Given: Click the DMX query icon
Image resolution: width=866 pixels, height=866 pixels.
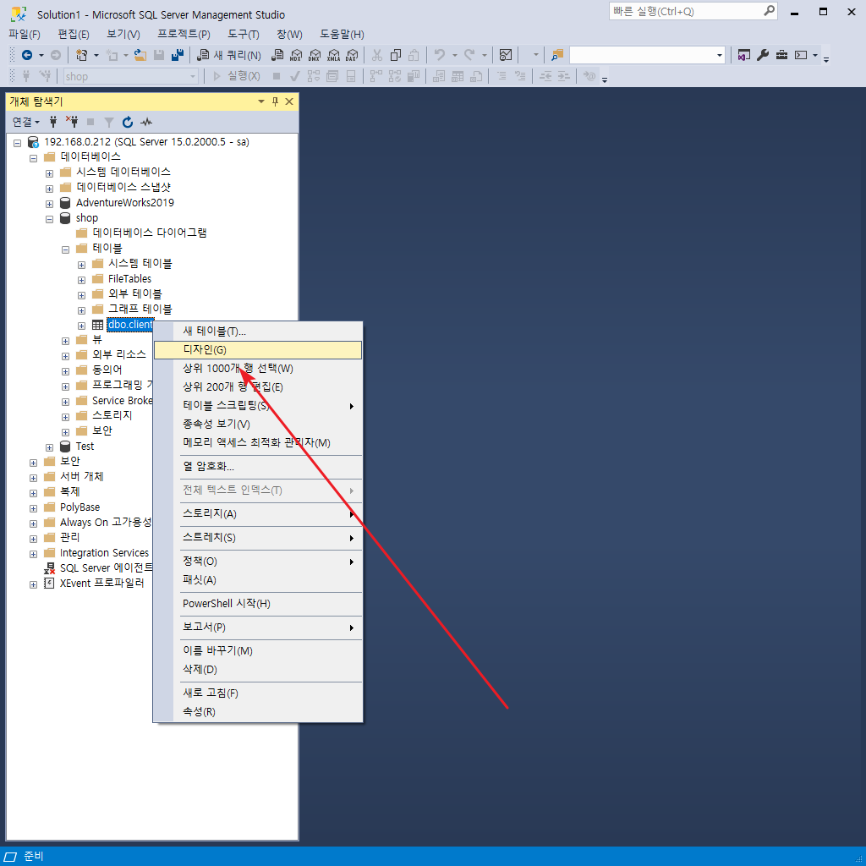Looking at the screenshot, I should 315,55.
